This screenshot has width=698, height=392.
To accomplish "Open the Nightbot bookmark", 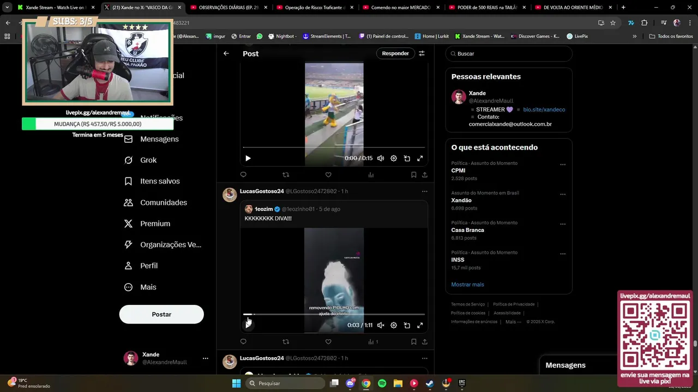I will pos(282,36).
